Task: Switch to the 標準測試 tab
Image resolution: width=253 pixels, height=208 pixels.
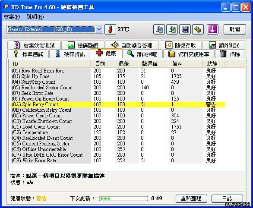Action: coord(28,54)
